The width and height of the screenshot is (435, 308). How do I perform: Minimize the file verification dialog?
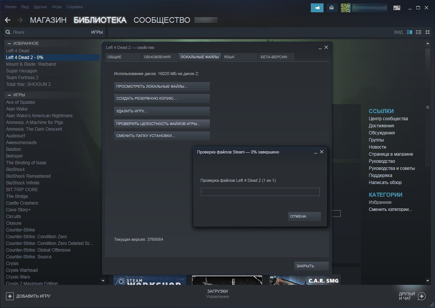click(x=315, y=152)
